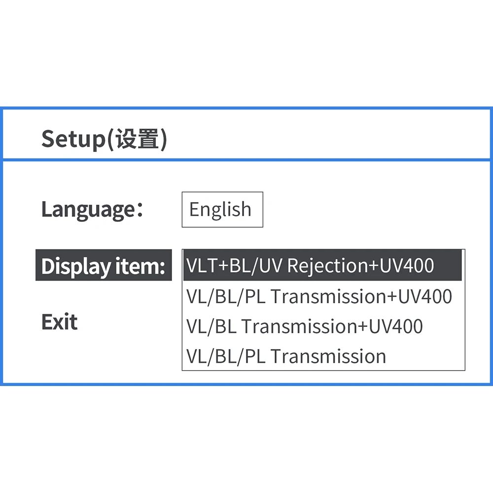The width and height of the screenshot is (493, 493).
Task: Click the Chinese characters 设置 in the title
Action: (137, 139)
